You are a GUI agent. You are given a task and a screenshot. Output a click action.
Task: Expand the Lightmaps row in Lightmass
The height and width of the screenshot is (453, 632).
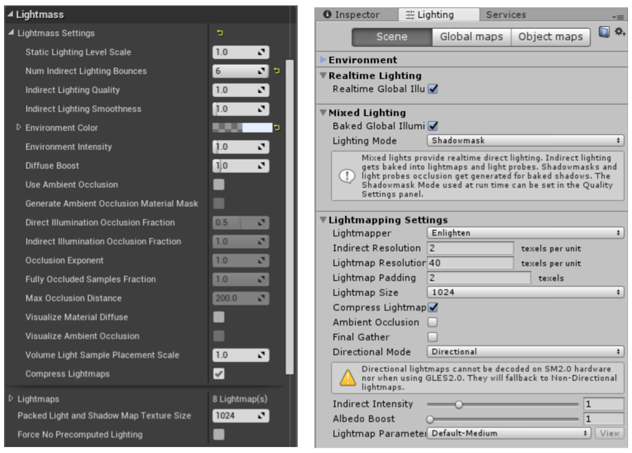11,399
